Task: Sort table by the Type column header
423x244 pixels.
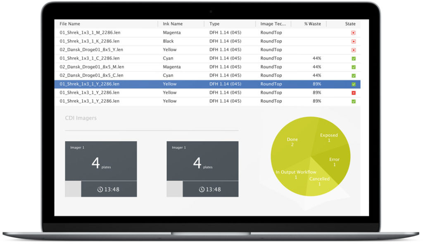Action: [214, 24]
